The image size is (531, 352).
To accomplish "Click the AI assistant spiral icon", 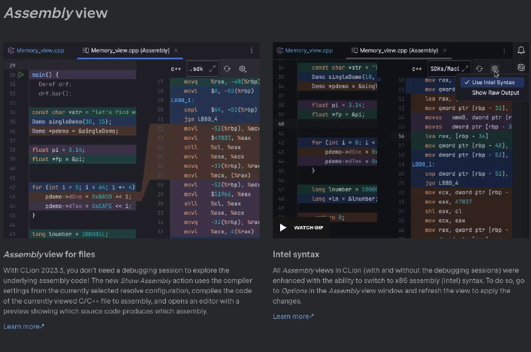I will [x=521, y=68].
